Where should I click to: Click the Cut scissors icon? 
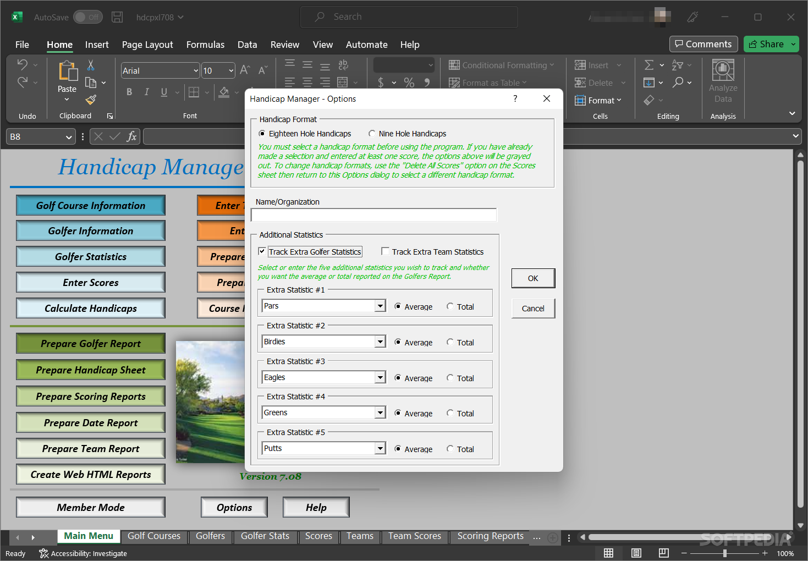(x=91, y=65)
